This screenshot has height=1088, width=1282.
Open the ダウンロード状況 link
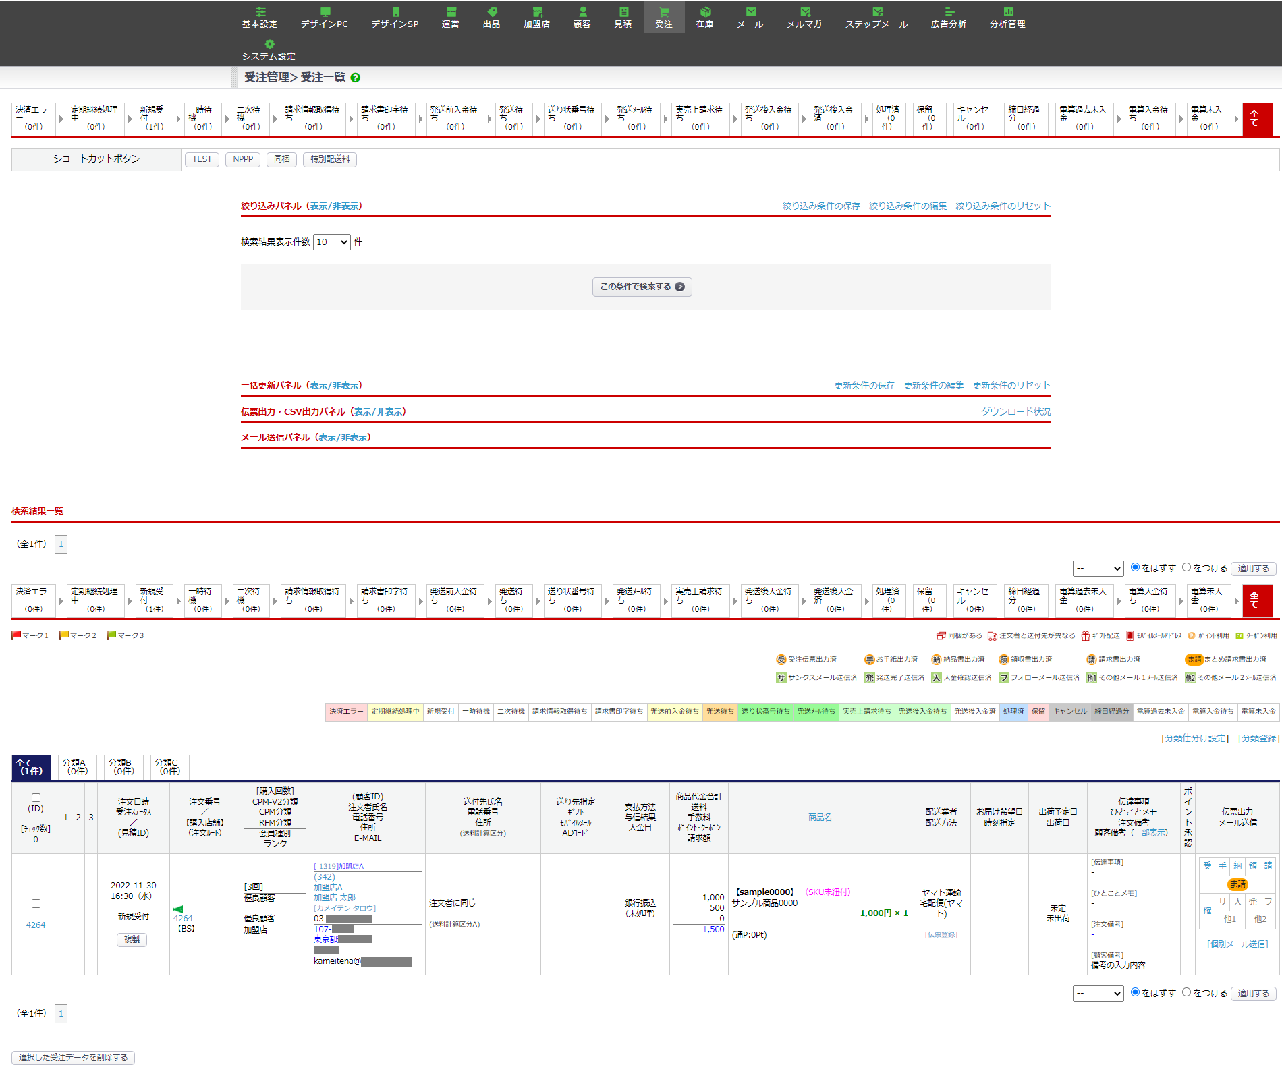[x=1015, y=412]
